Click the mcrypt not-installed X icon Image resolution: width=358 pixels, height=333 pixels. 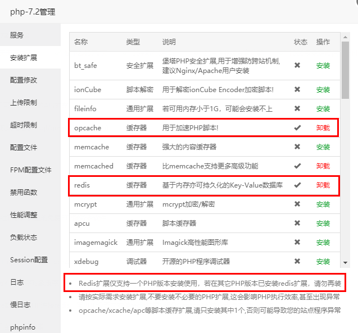[297, 204]
